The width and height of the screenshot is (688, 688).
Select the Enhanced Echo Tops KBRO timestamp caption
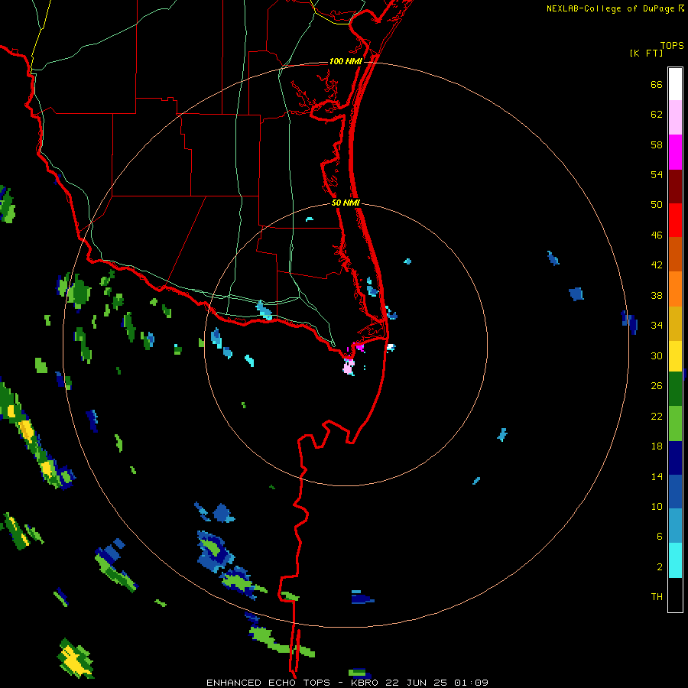(x=347, y=683)
